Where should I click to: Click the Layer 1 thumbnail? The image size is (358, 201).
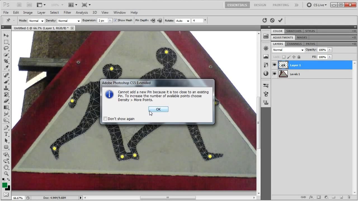pyautogui.click(x=283, y=65)
